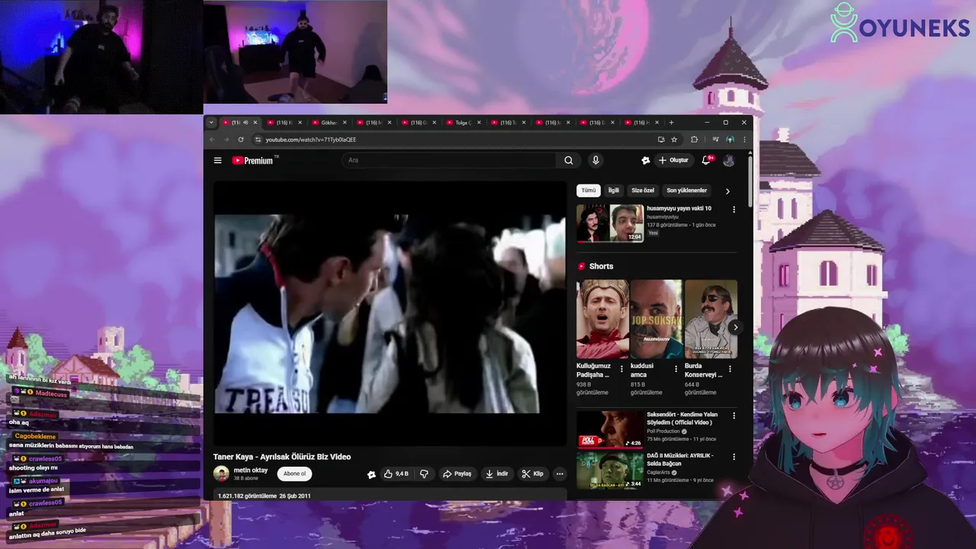Open the Chrome extensions puzzle icon

(x=694, y=140)
